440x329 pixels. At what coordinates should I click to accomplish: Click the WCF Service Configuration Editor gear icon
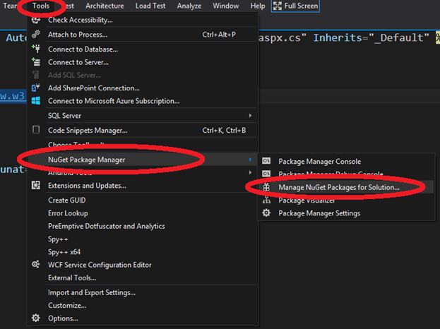click(36, 265)
